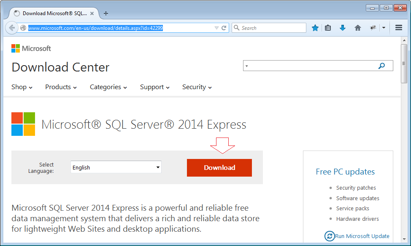Go to the browser home page icon

[357, 28]
